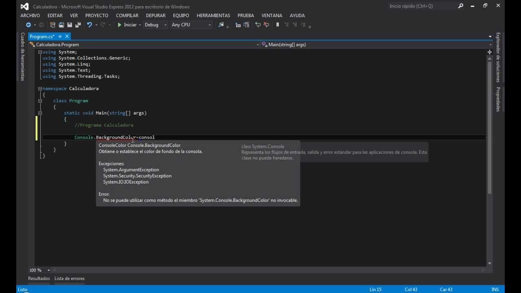Open the Lista de errores tab
This screenshot has width=521, height=293.
coord(70,279)
